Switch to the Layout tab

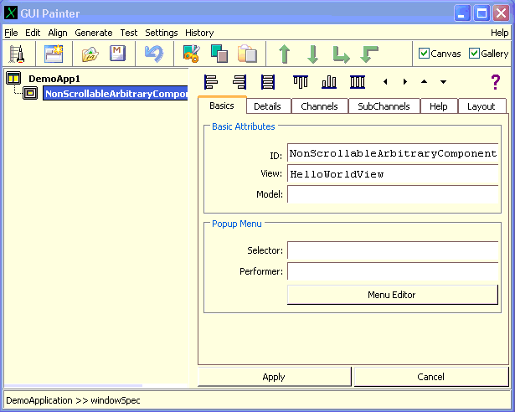click(x=482, y=106)
